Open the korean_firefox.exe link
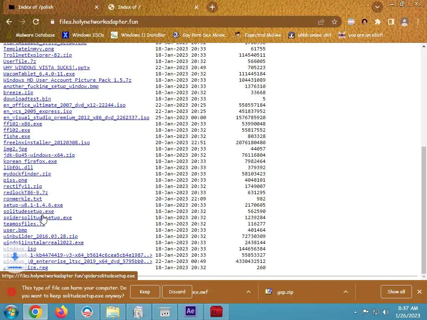This screenshot has width=427, height=320. [30, 162]
